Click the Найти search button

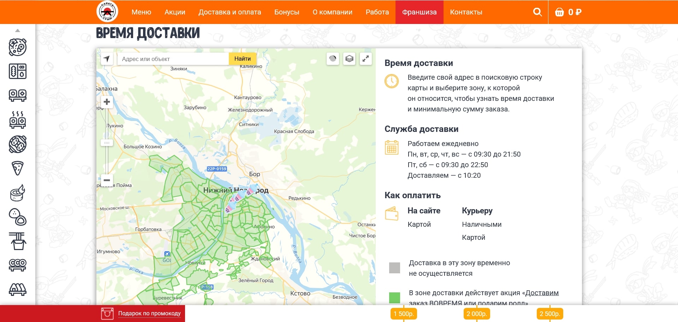click(243, 59)
